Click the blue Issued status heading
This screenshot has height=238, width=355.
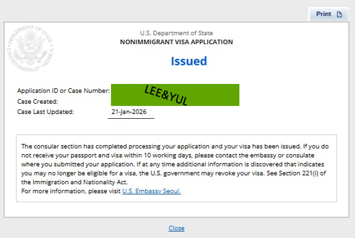(189, 61)
